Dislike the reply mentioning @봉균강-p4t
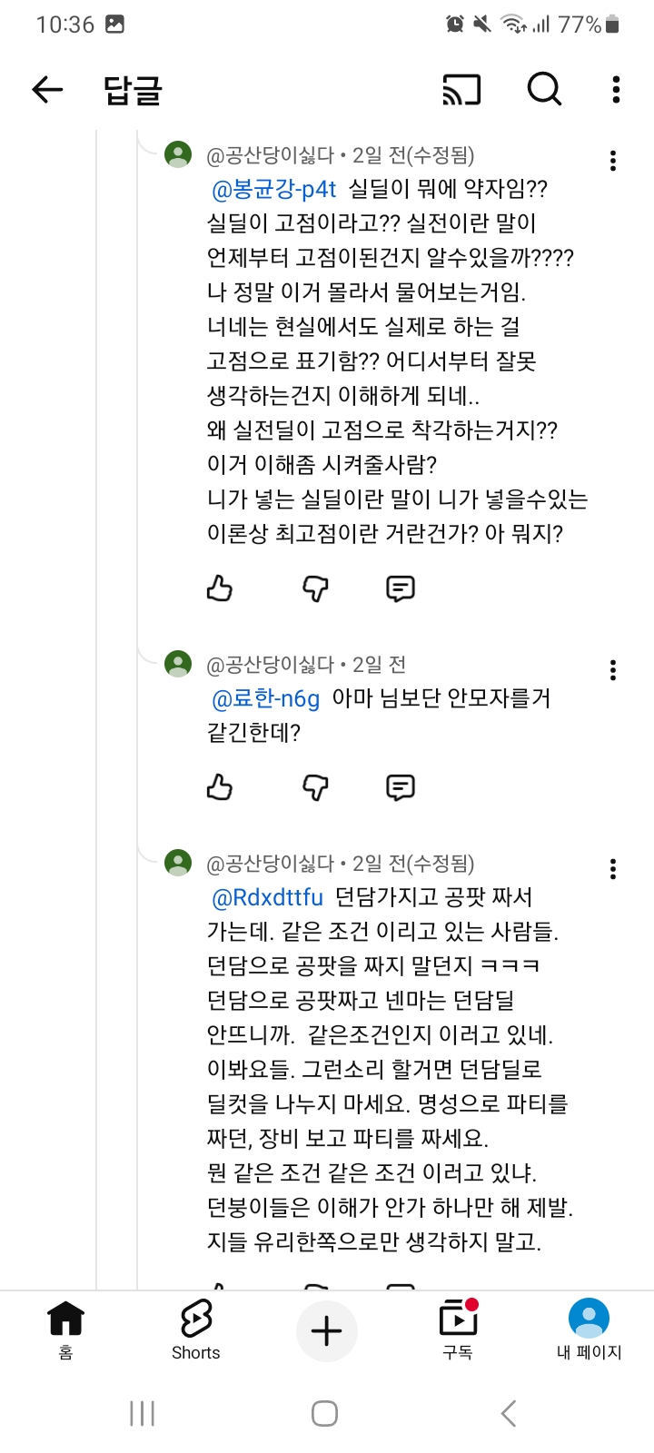 315,588
